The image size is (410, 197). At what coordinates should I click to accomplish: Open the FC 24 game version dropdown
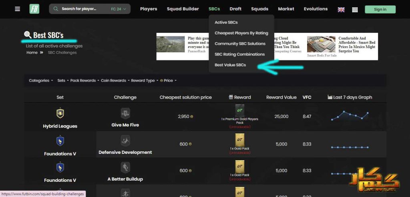tap(119, 9)
